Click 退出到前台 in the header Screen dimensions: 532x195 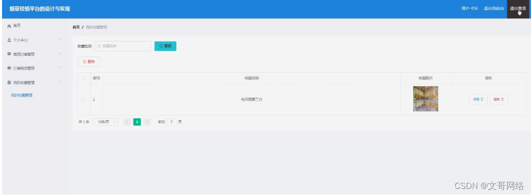[x=494, y=9]
